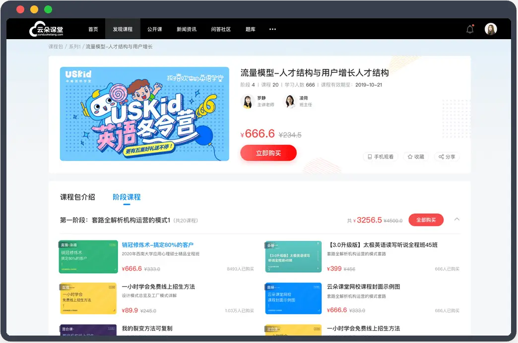
Task: Click 系列1 breadcrumb link
Action: 74,47
